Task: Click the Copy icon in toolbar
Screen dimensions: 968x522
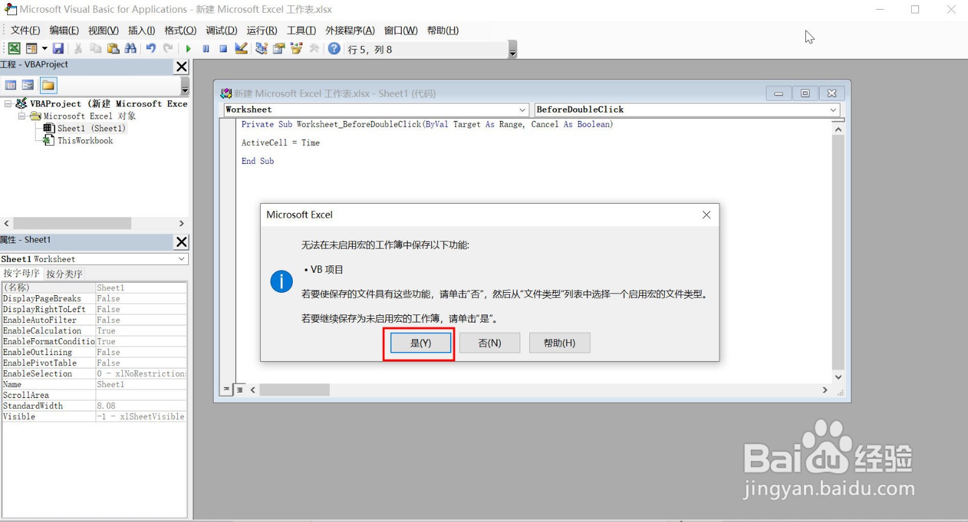Action: 96,48
